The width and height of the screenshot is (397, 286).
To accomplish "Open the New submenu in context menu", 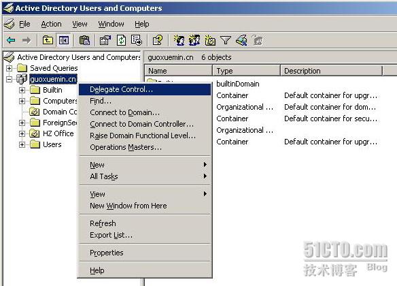I will click(145, 165).
